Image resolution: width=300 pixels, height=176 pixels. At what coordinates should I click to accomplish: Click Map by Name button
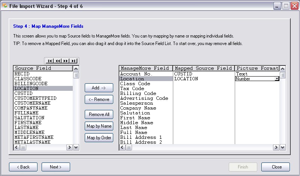coord(99,126)
